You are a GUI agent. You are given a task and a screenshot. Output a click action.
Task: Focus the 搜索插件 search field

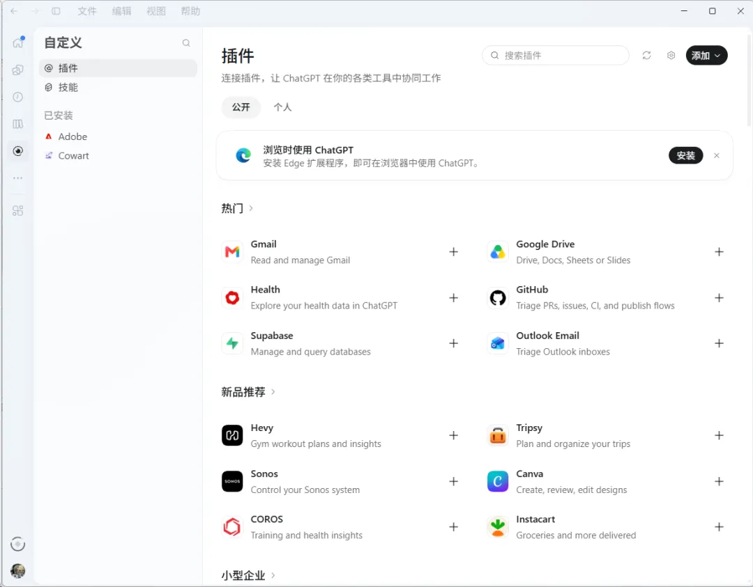point(556,56)
